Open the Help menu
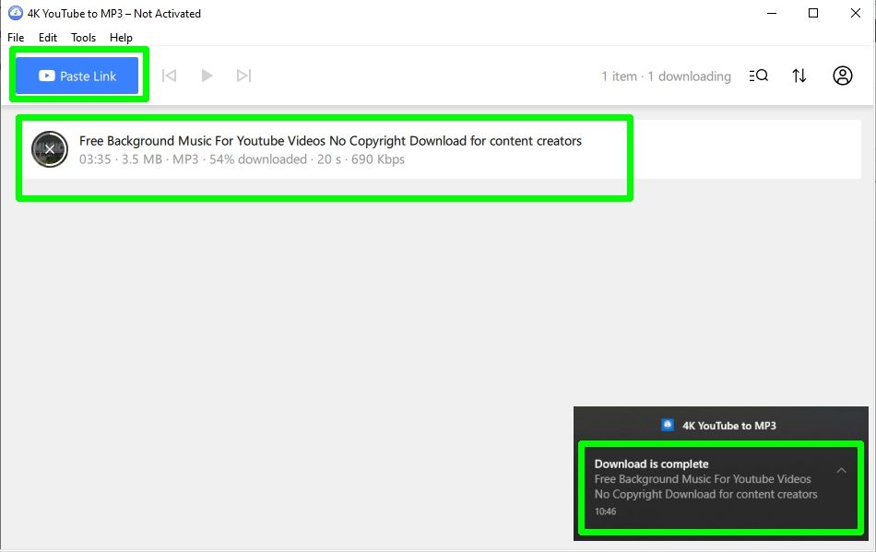Screen dimensions: 876x552 (x=121, y=37)
